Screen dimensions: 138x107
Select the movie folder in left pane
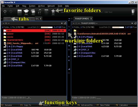34,37
